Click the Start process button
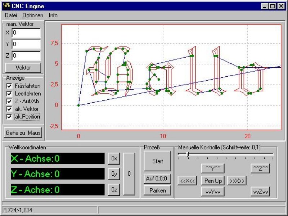Screen dimensions: 288x216 [x=157, y=161]
